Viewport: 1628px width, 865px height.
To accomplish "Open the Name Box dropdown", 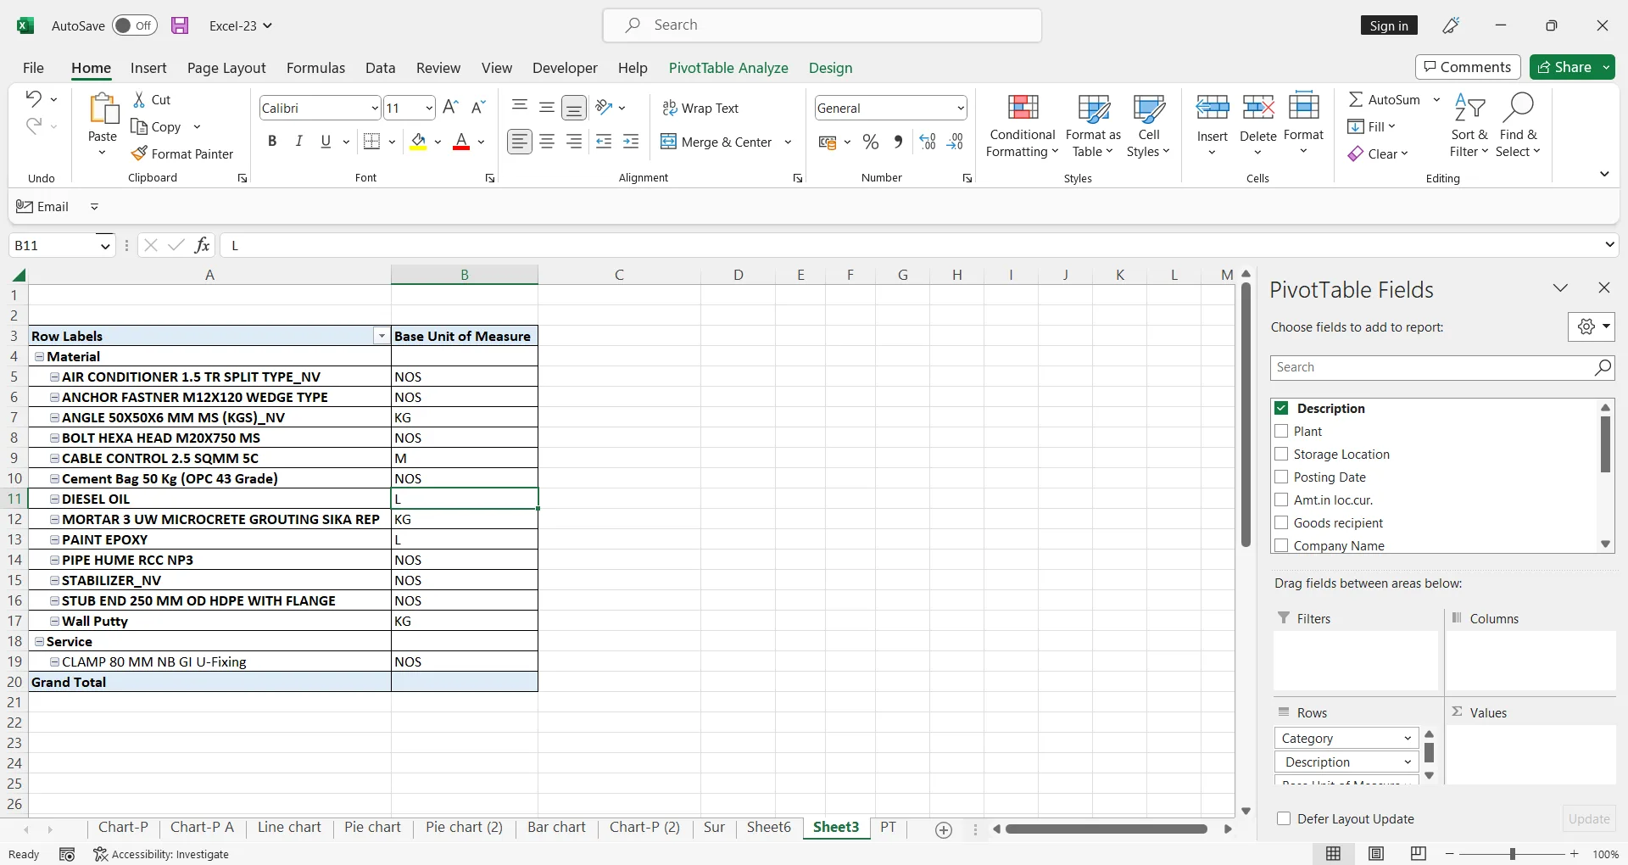I will pyautogui.click(x=104, y=245).
